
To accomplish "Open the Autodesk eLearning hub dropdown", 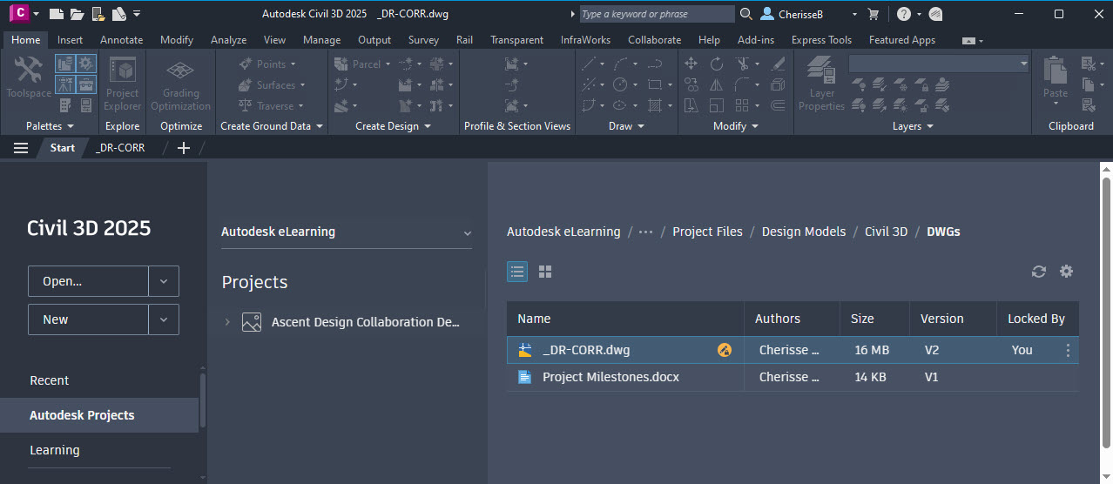I will 347,232.
